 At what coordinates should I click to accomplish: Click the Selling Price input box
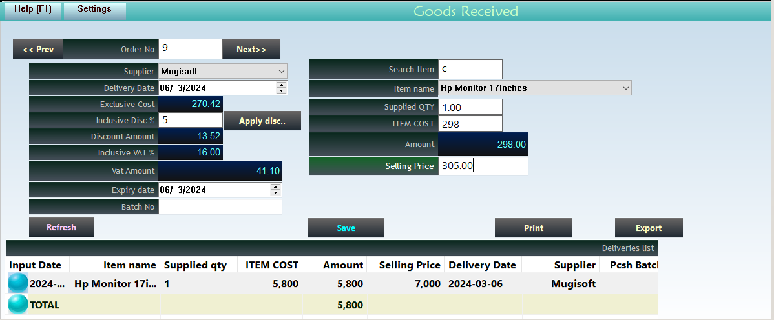tap(483, 166)
